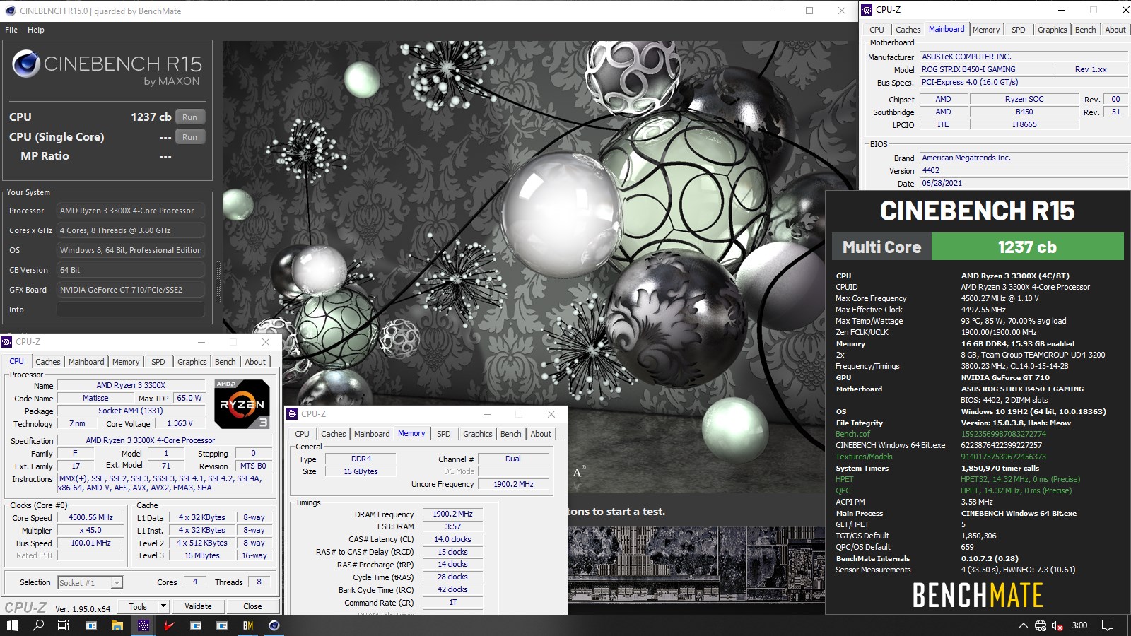Select About tab in CPU-Z Memory window

point(541,434)
